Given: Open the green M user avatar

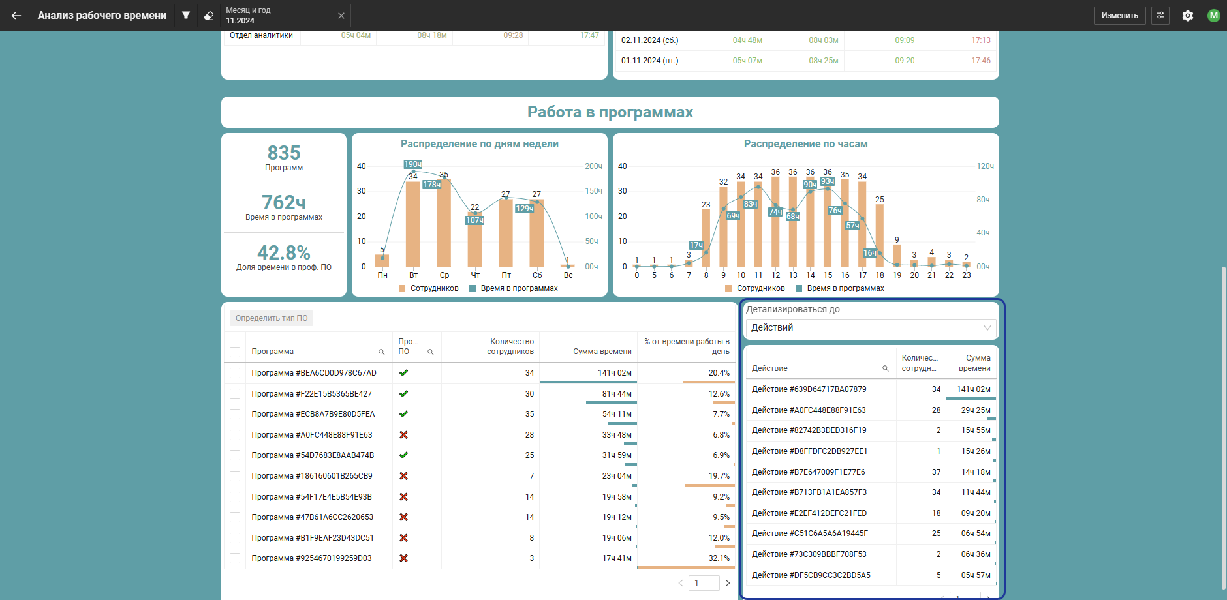Looking at the screenshot, I should (x=1214, y=16).
